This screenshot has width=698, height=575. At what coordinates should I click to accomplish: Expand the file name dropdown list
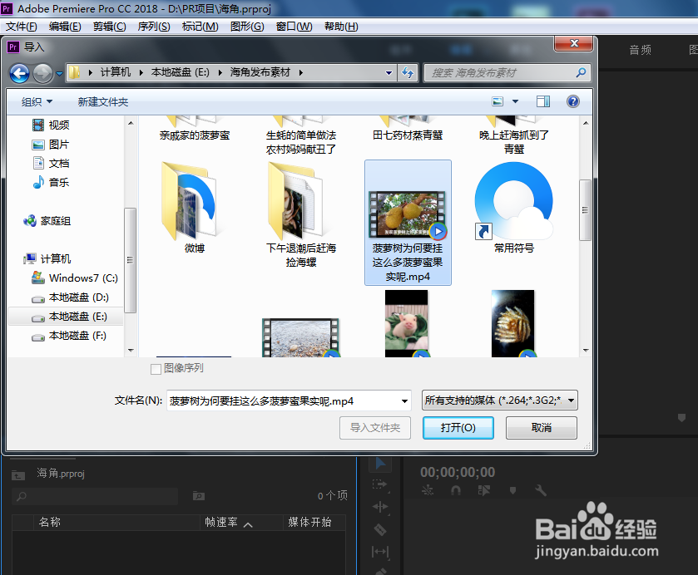[x=404, y=401]
